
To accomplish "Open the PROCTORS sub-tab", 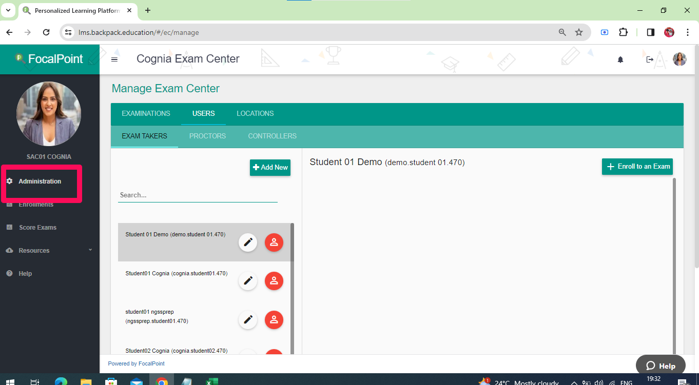I will point(207,136).
